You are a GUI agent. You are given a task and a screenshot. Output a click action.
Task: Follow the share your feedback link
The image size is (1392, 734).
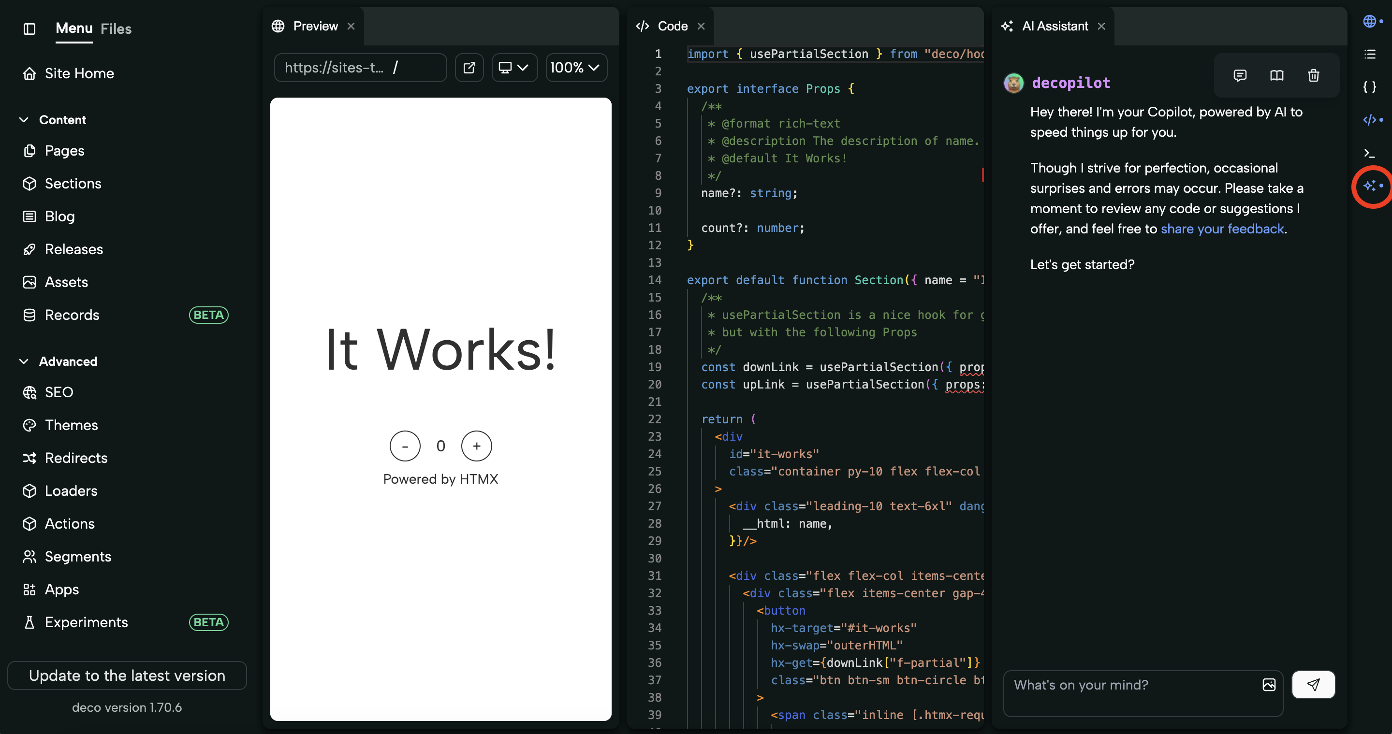point(1222,229)
